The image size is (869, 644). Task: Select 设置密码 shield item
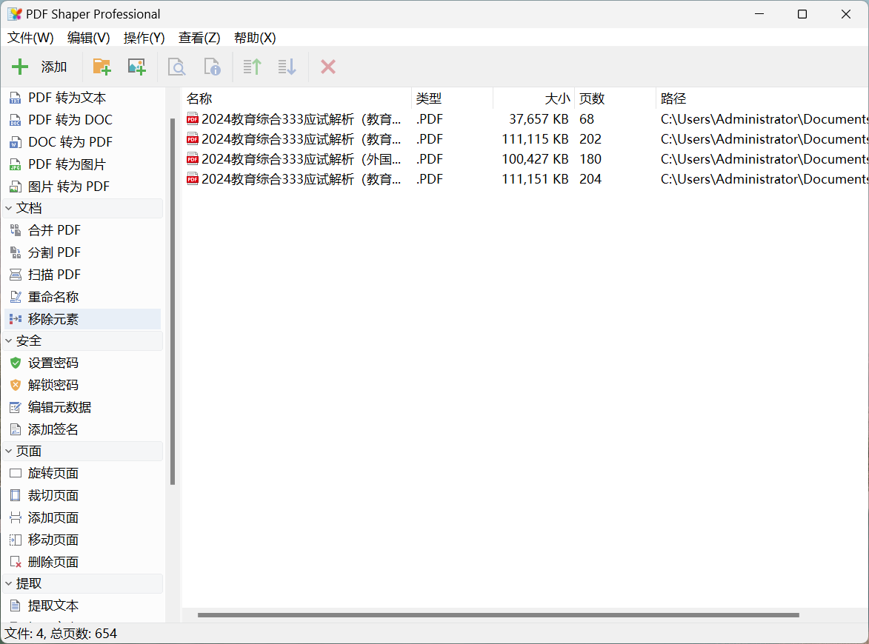point(53,363)
